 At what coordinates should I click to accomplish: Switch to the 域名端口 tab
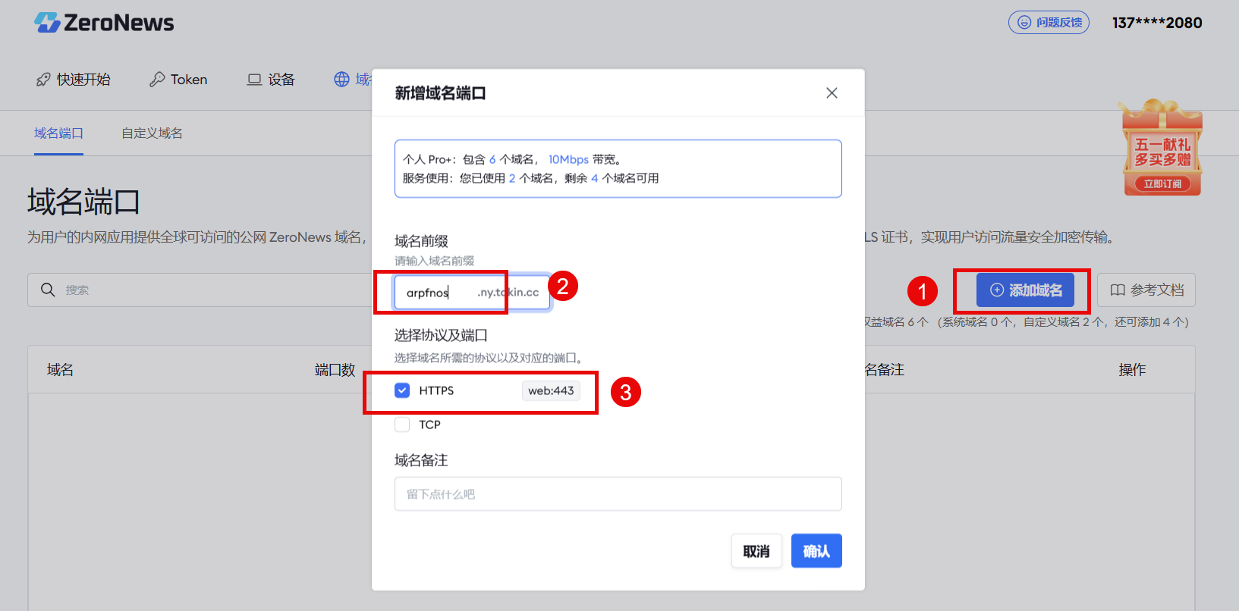coord(58,133)
